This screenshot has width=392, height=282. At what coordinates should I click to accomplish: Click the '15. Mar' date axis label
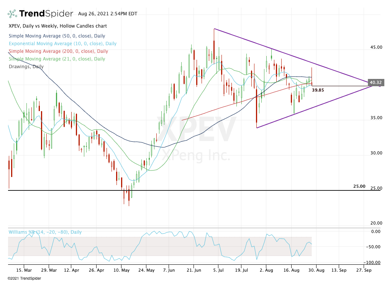click(24, 270)
